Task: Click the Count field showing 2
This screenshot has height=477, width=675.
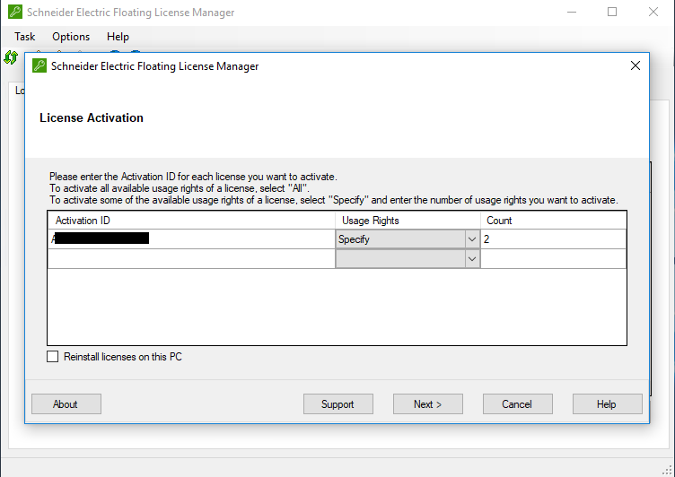Action: pyautogui.click(x=553, y=239)
